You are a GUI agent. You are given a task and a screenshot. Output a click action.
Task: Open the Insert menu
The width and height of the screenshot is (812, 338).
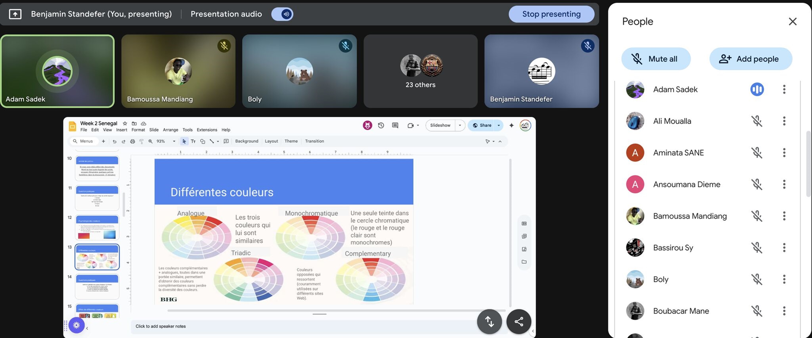(122, 130)
